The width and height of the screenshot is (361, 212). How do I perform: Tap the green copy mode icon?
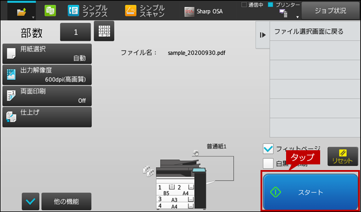coord(50,11)
